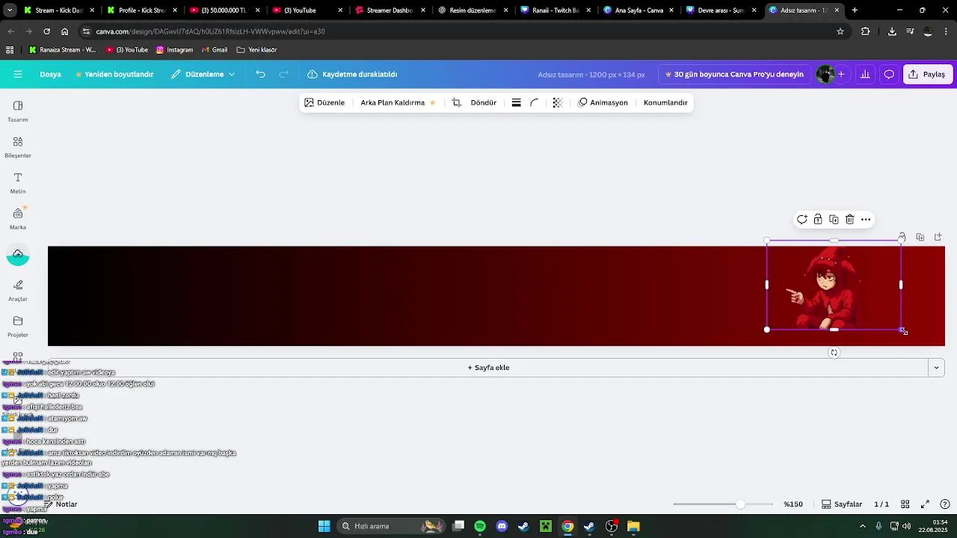The height and width of the screenshot is (538, 957).
Task: Open the comments speech bubble icon
Action: (889, 74)
